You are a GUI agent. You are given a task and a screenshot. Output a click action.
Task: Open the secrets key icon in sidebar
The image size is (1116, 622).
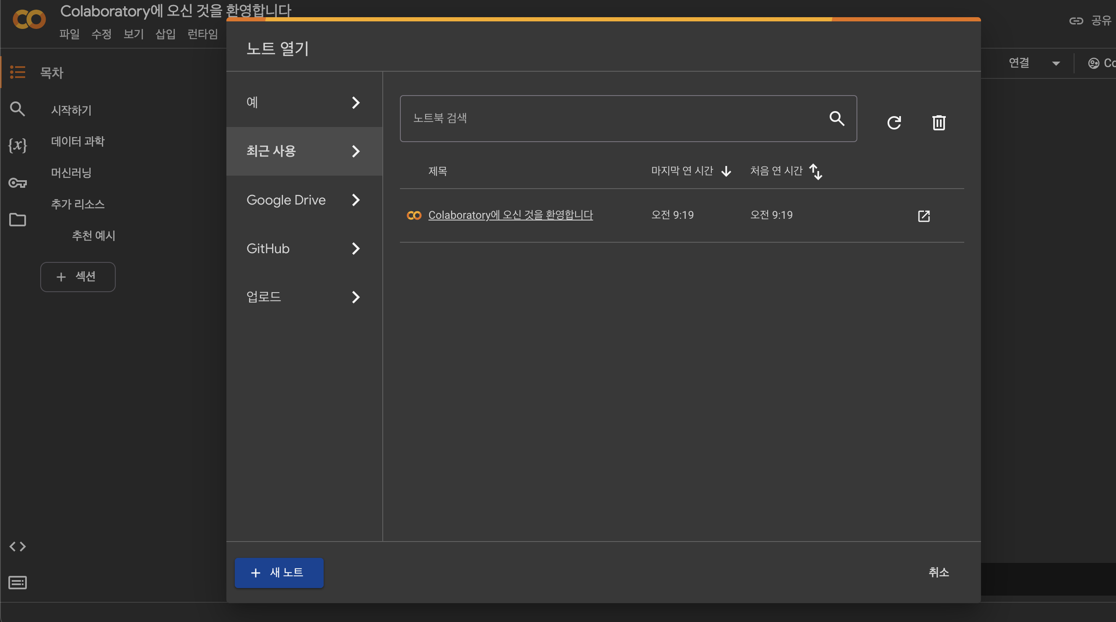coord(17,183)
